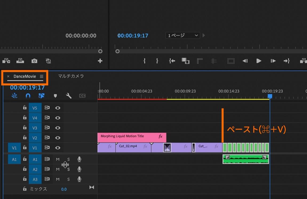
Task: Target track V2 header
Action: tap(35, 138)
